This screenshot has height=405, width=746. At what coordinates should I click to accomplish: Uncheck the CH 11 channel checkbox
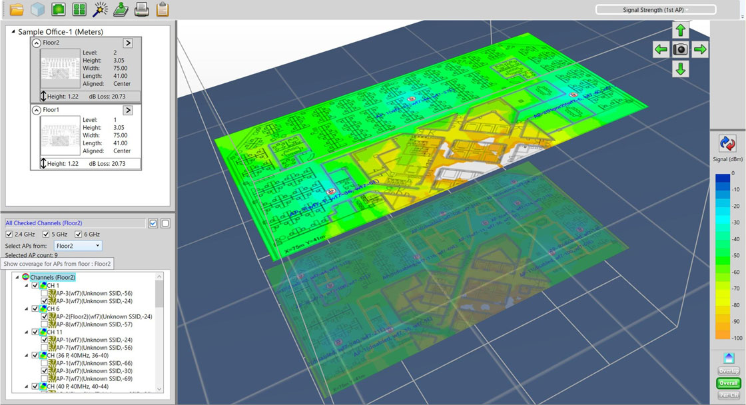tap(36, 332)
